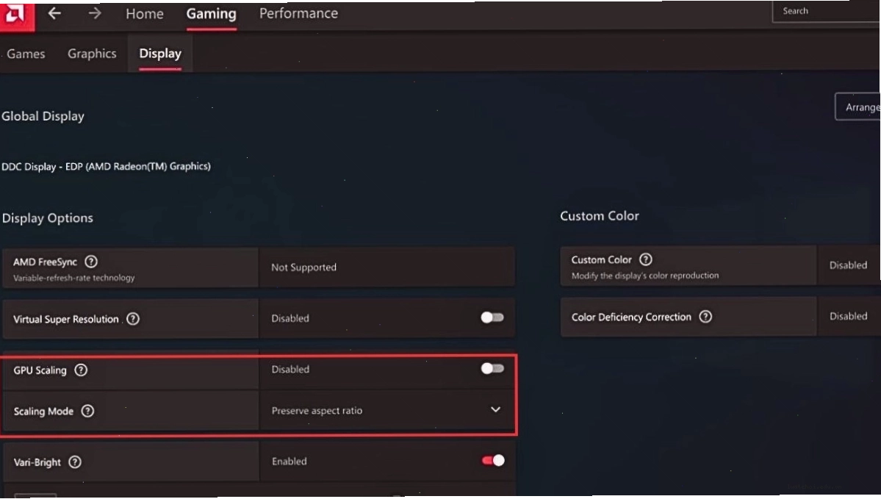Image resolution: width=881 pixels, height=499 pixels.
Task: Click Variable-refresh-rate technology subtitle
Action: 73,278
